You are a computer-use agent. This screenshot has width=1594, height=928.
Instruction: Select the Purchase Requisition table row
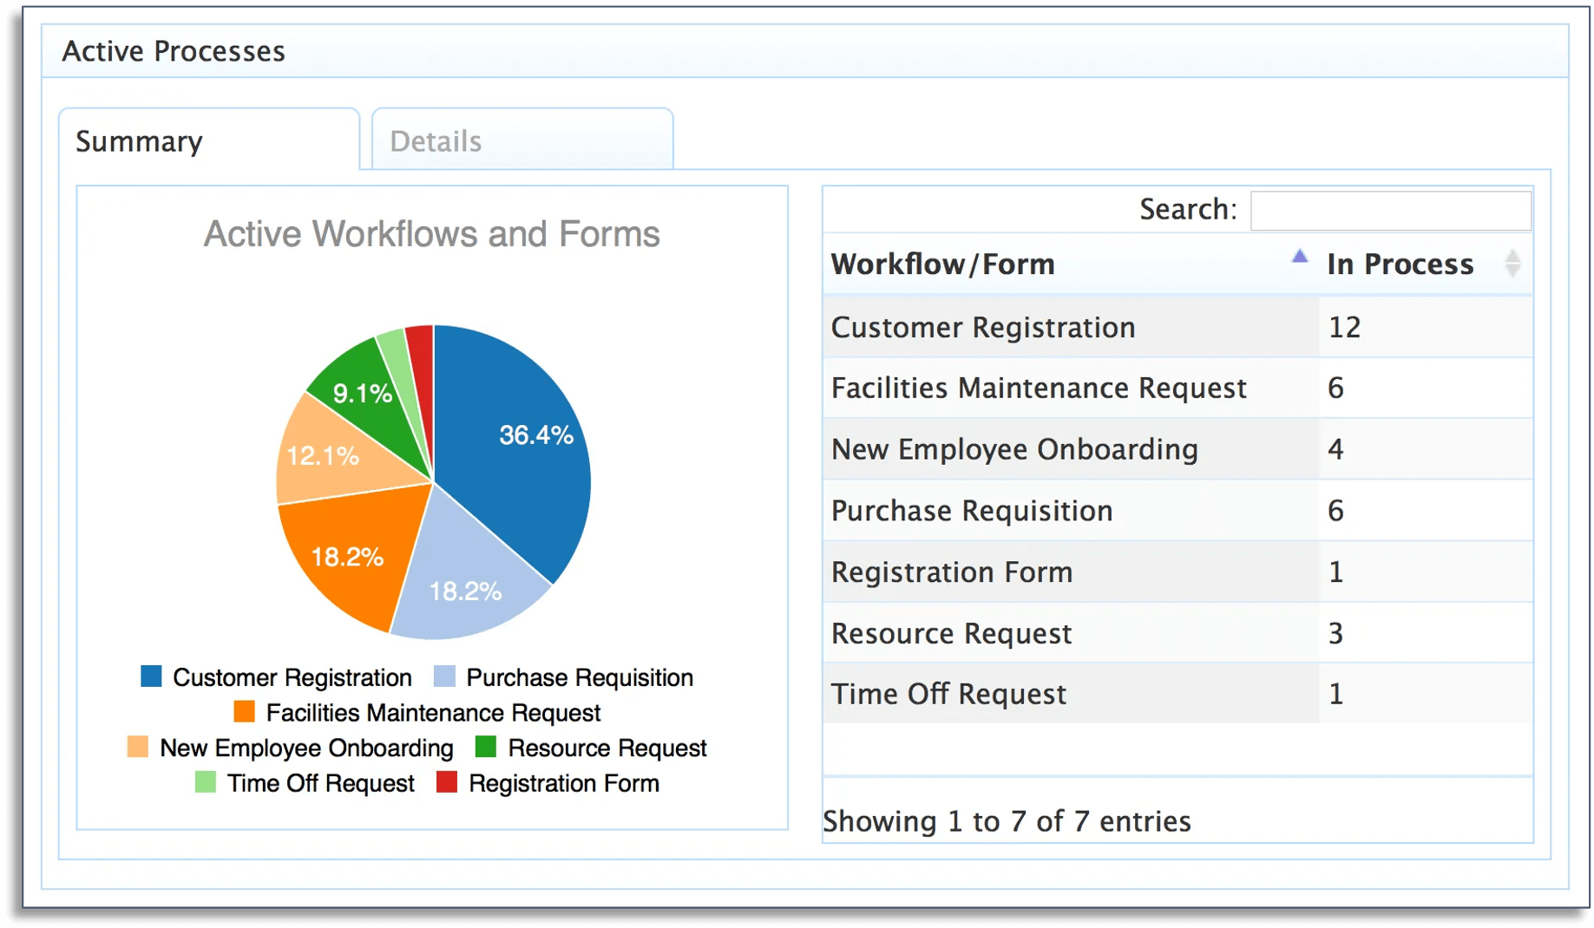(971, 511)
